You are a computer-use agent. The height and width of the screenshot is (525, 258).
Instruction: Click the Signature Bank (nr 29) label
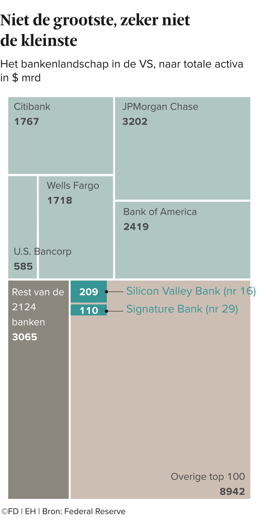(182, 309)
